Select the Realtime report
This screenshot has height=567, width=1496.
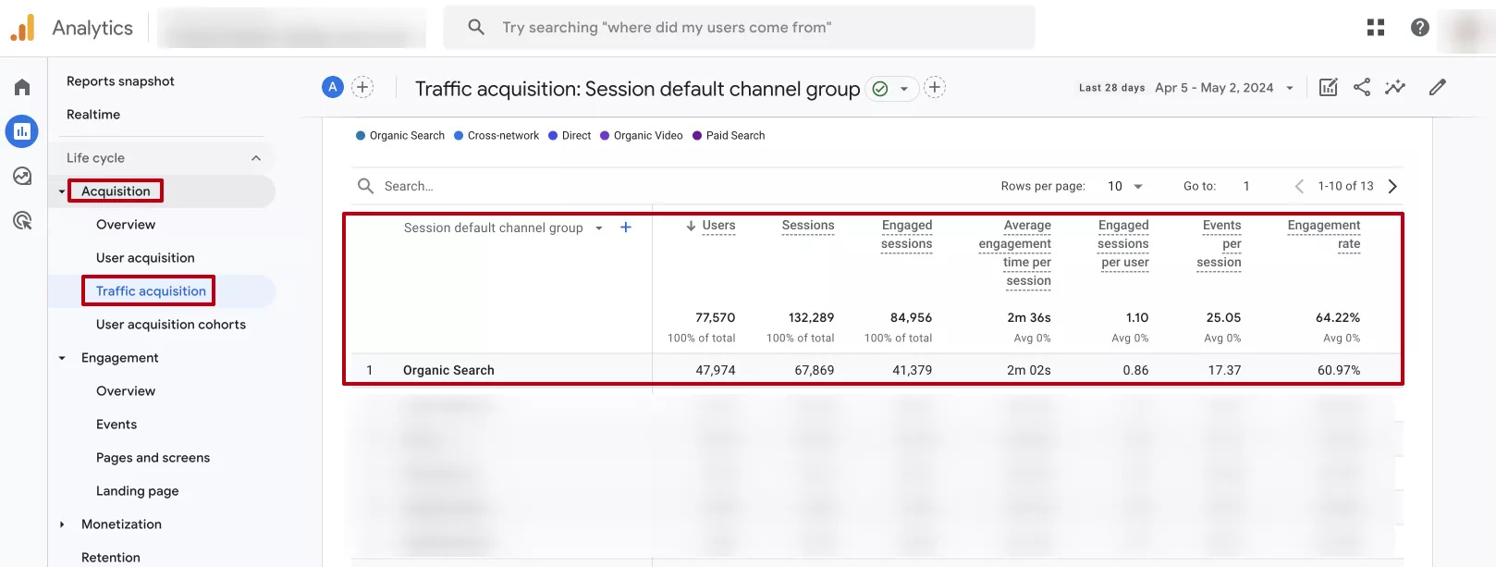tap(93, 115)
